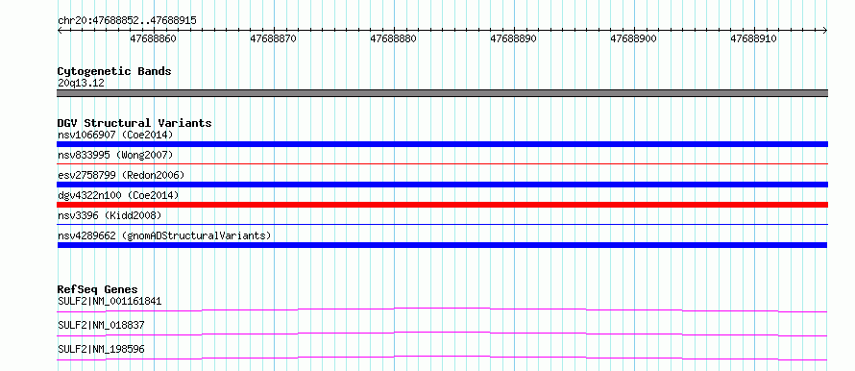Viewport: 855px width, 371px height.
Task: Open transcript label SULF2|NM_198596
Action: click(x=101, y=349)
